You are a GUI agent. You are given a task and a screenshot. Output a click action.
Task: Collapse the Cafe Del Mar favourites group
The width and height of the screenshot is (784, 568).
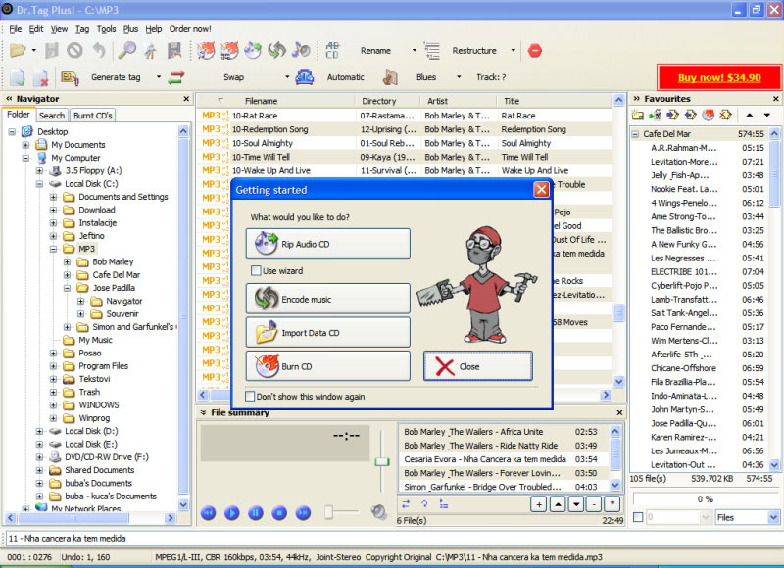click(x=635, y=134)
